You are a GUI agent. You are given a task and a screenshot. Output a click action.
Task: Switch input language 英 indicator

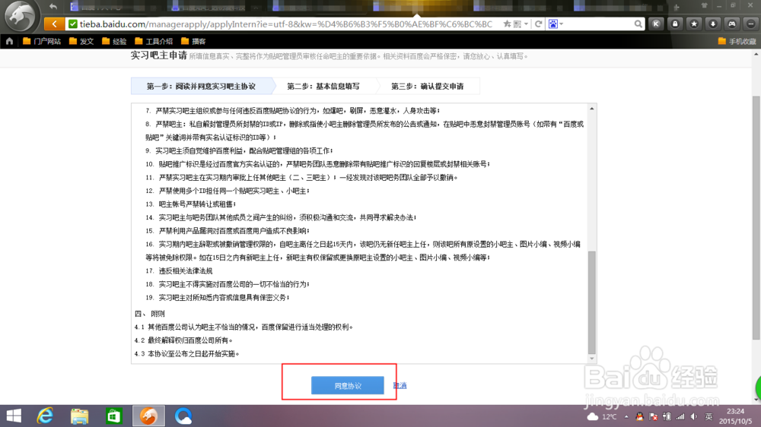point(708,417)
